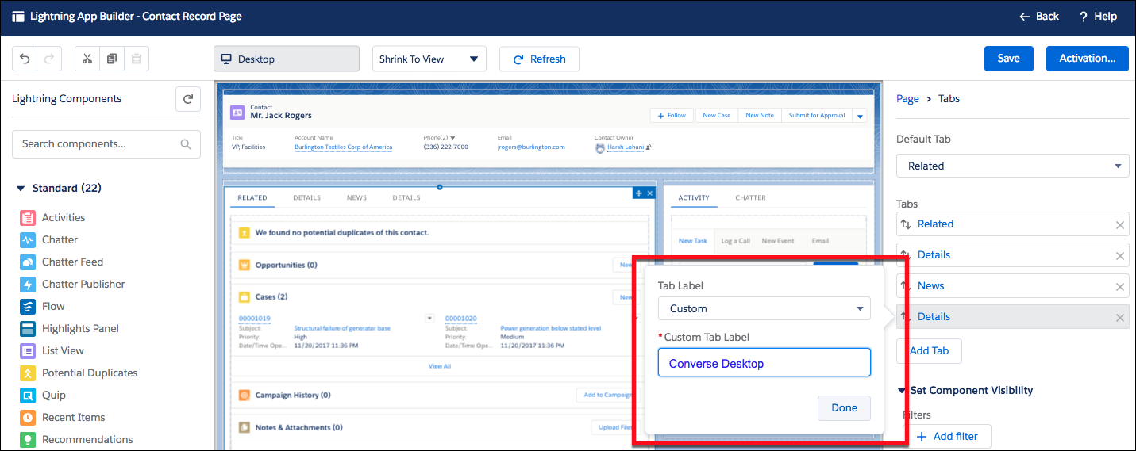Viewport: 1136px width, 451px height.
Task: Click the New Task subtab
Action: point(692,241)
